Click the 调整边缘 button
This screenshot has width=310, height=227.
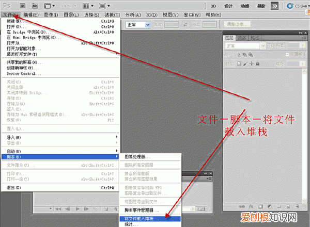click(x=237, y=24)
